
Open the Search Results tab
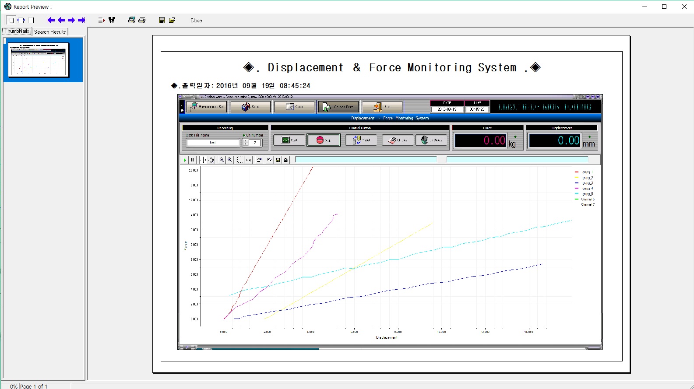tap(50, 32)
